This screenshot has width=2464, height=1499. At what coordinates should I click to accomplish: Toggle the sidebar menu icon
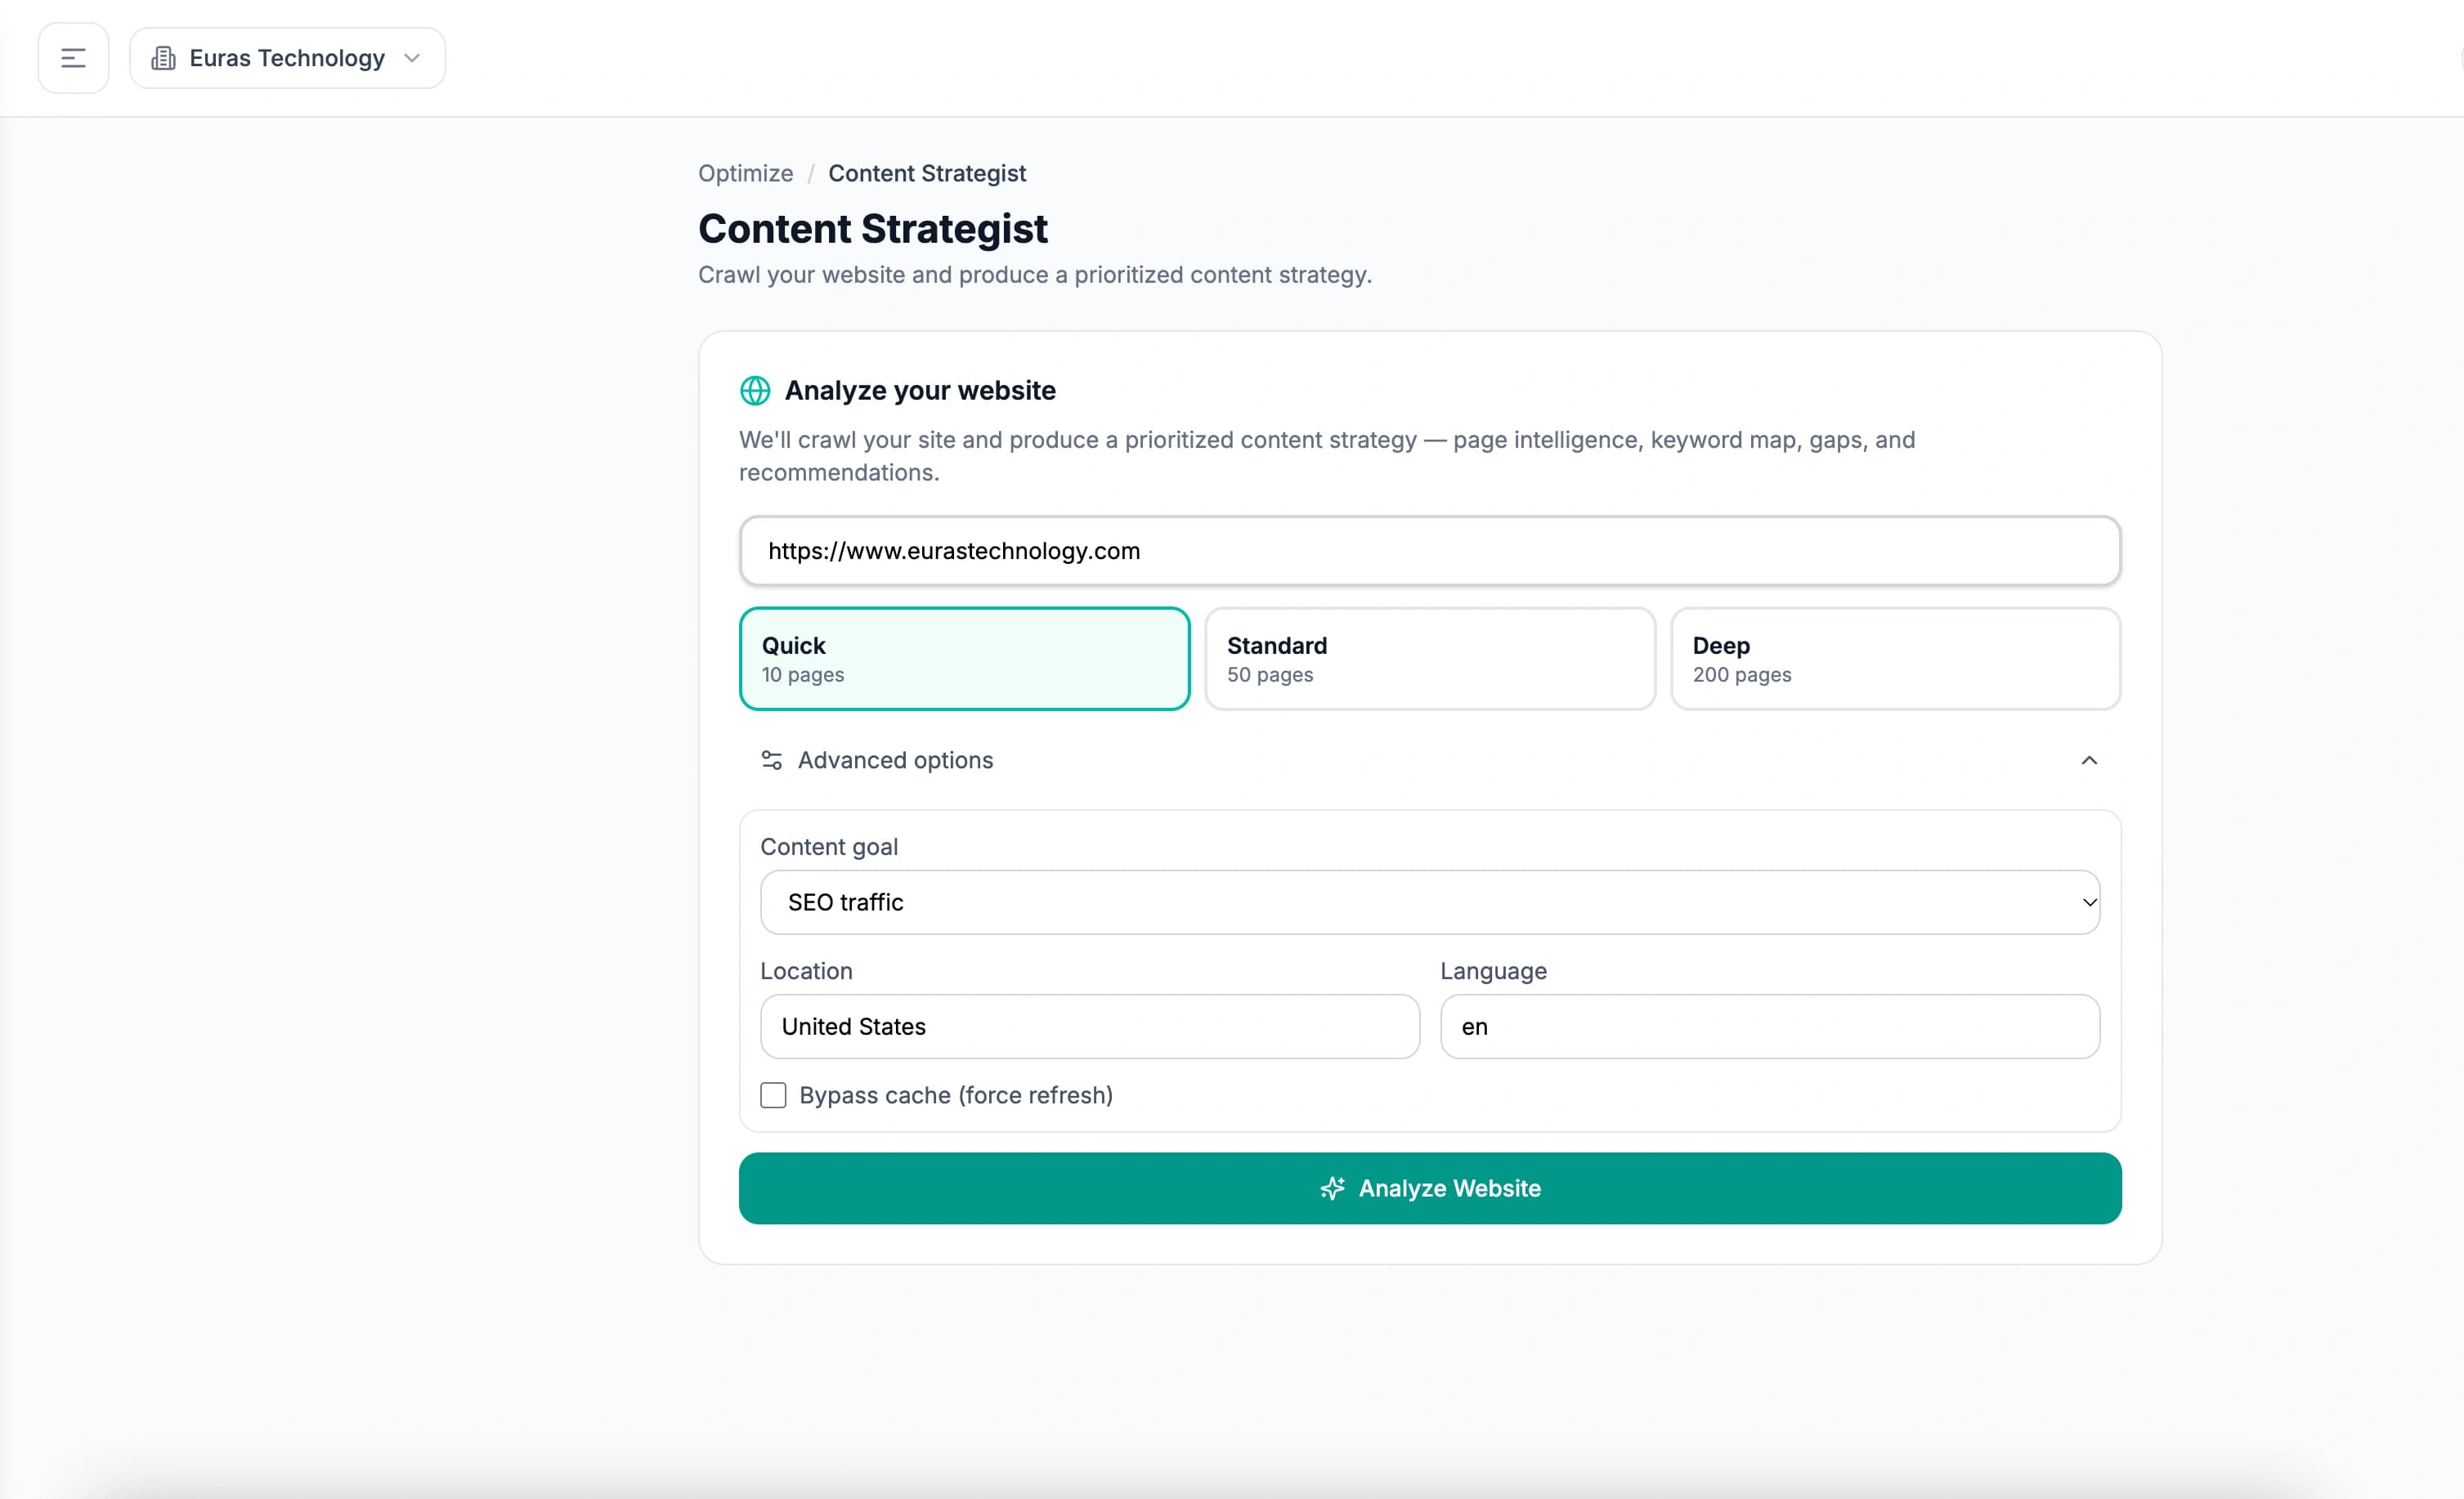[x=73, y=58]
